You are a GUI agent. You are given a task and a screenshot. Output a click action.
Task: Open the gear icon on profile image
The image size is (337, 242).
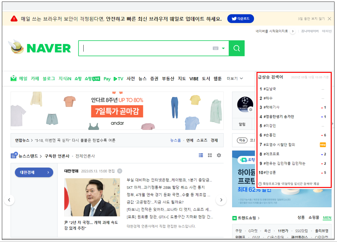251,110
